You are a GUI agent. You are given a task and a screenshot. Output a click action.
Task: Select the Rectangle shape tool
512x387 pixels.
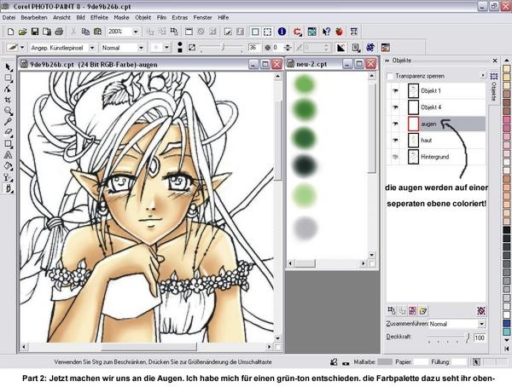pos(9,143)
